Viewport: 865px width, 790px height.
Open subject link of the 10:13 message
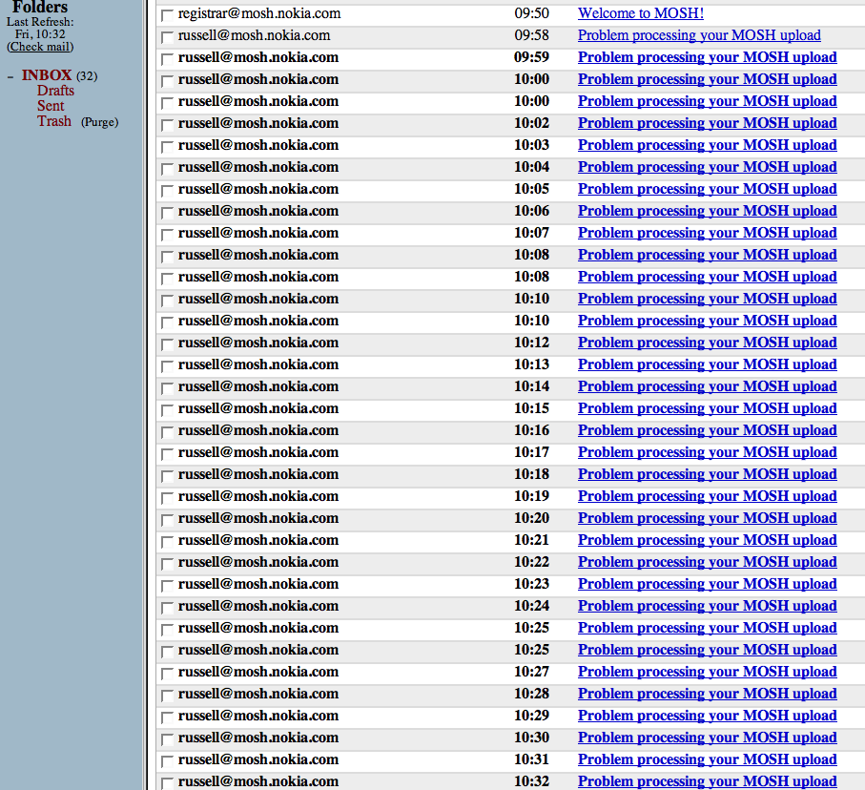point(708,364)
